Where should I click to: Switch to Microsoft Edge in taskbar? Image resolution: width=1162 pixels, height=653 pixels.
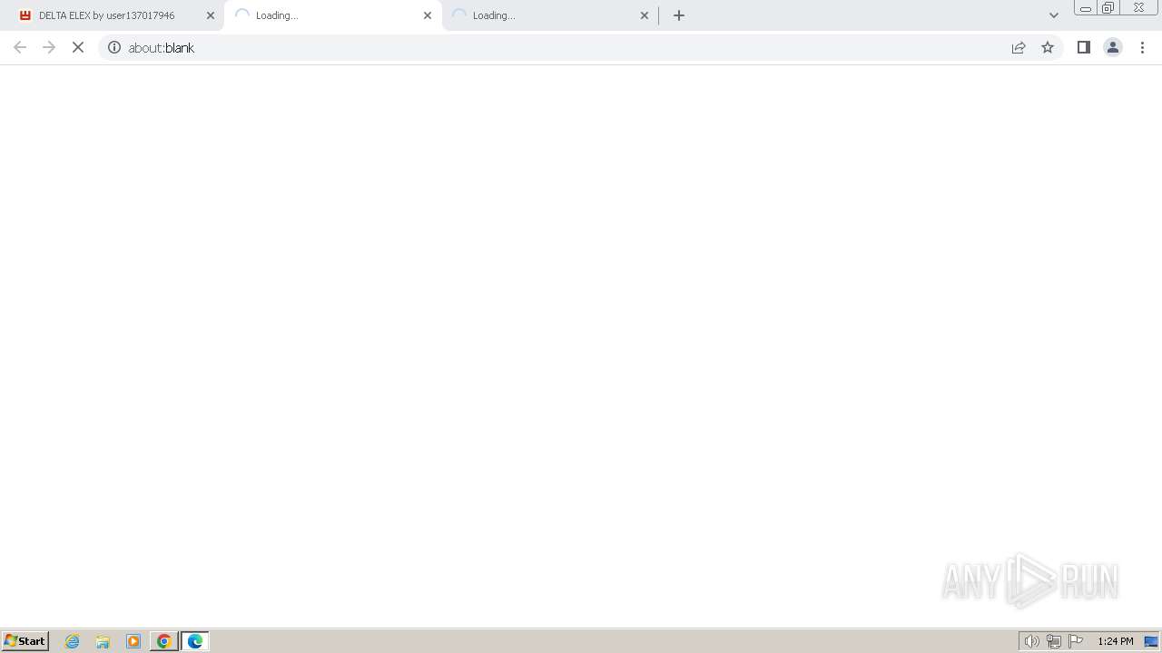pyautogui.click(x=195, y=641)
